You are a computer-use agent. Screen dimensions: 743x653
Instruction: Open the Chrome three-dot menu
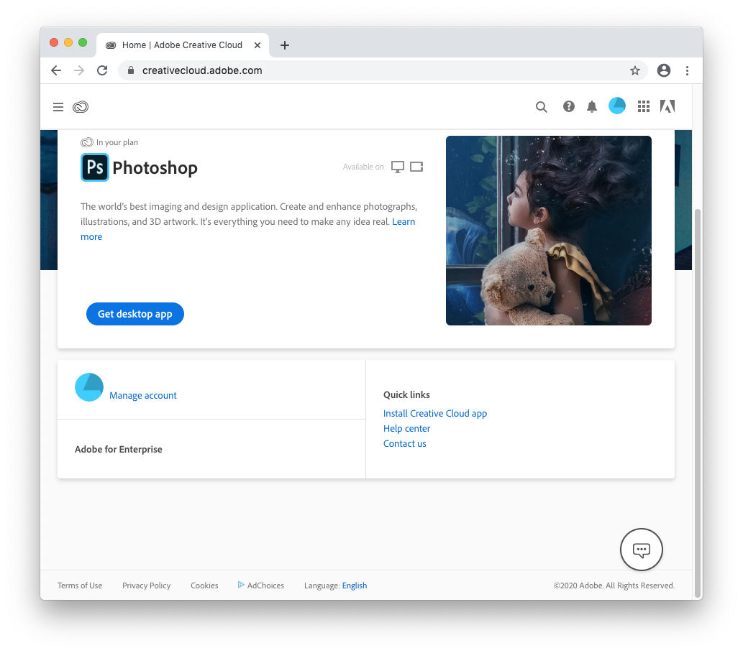click(x=687, y=70)
